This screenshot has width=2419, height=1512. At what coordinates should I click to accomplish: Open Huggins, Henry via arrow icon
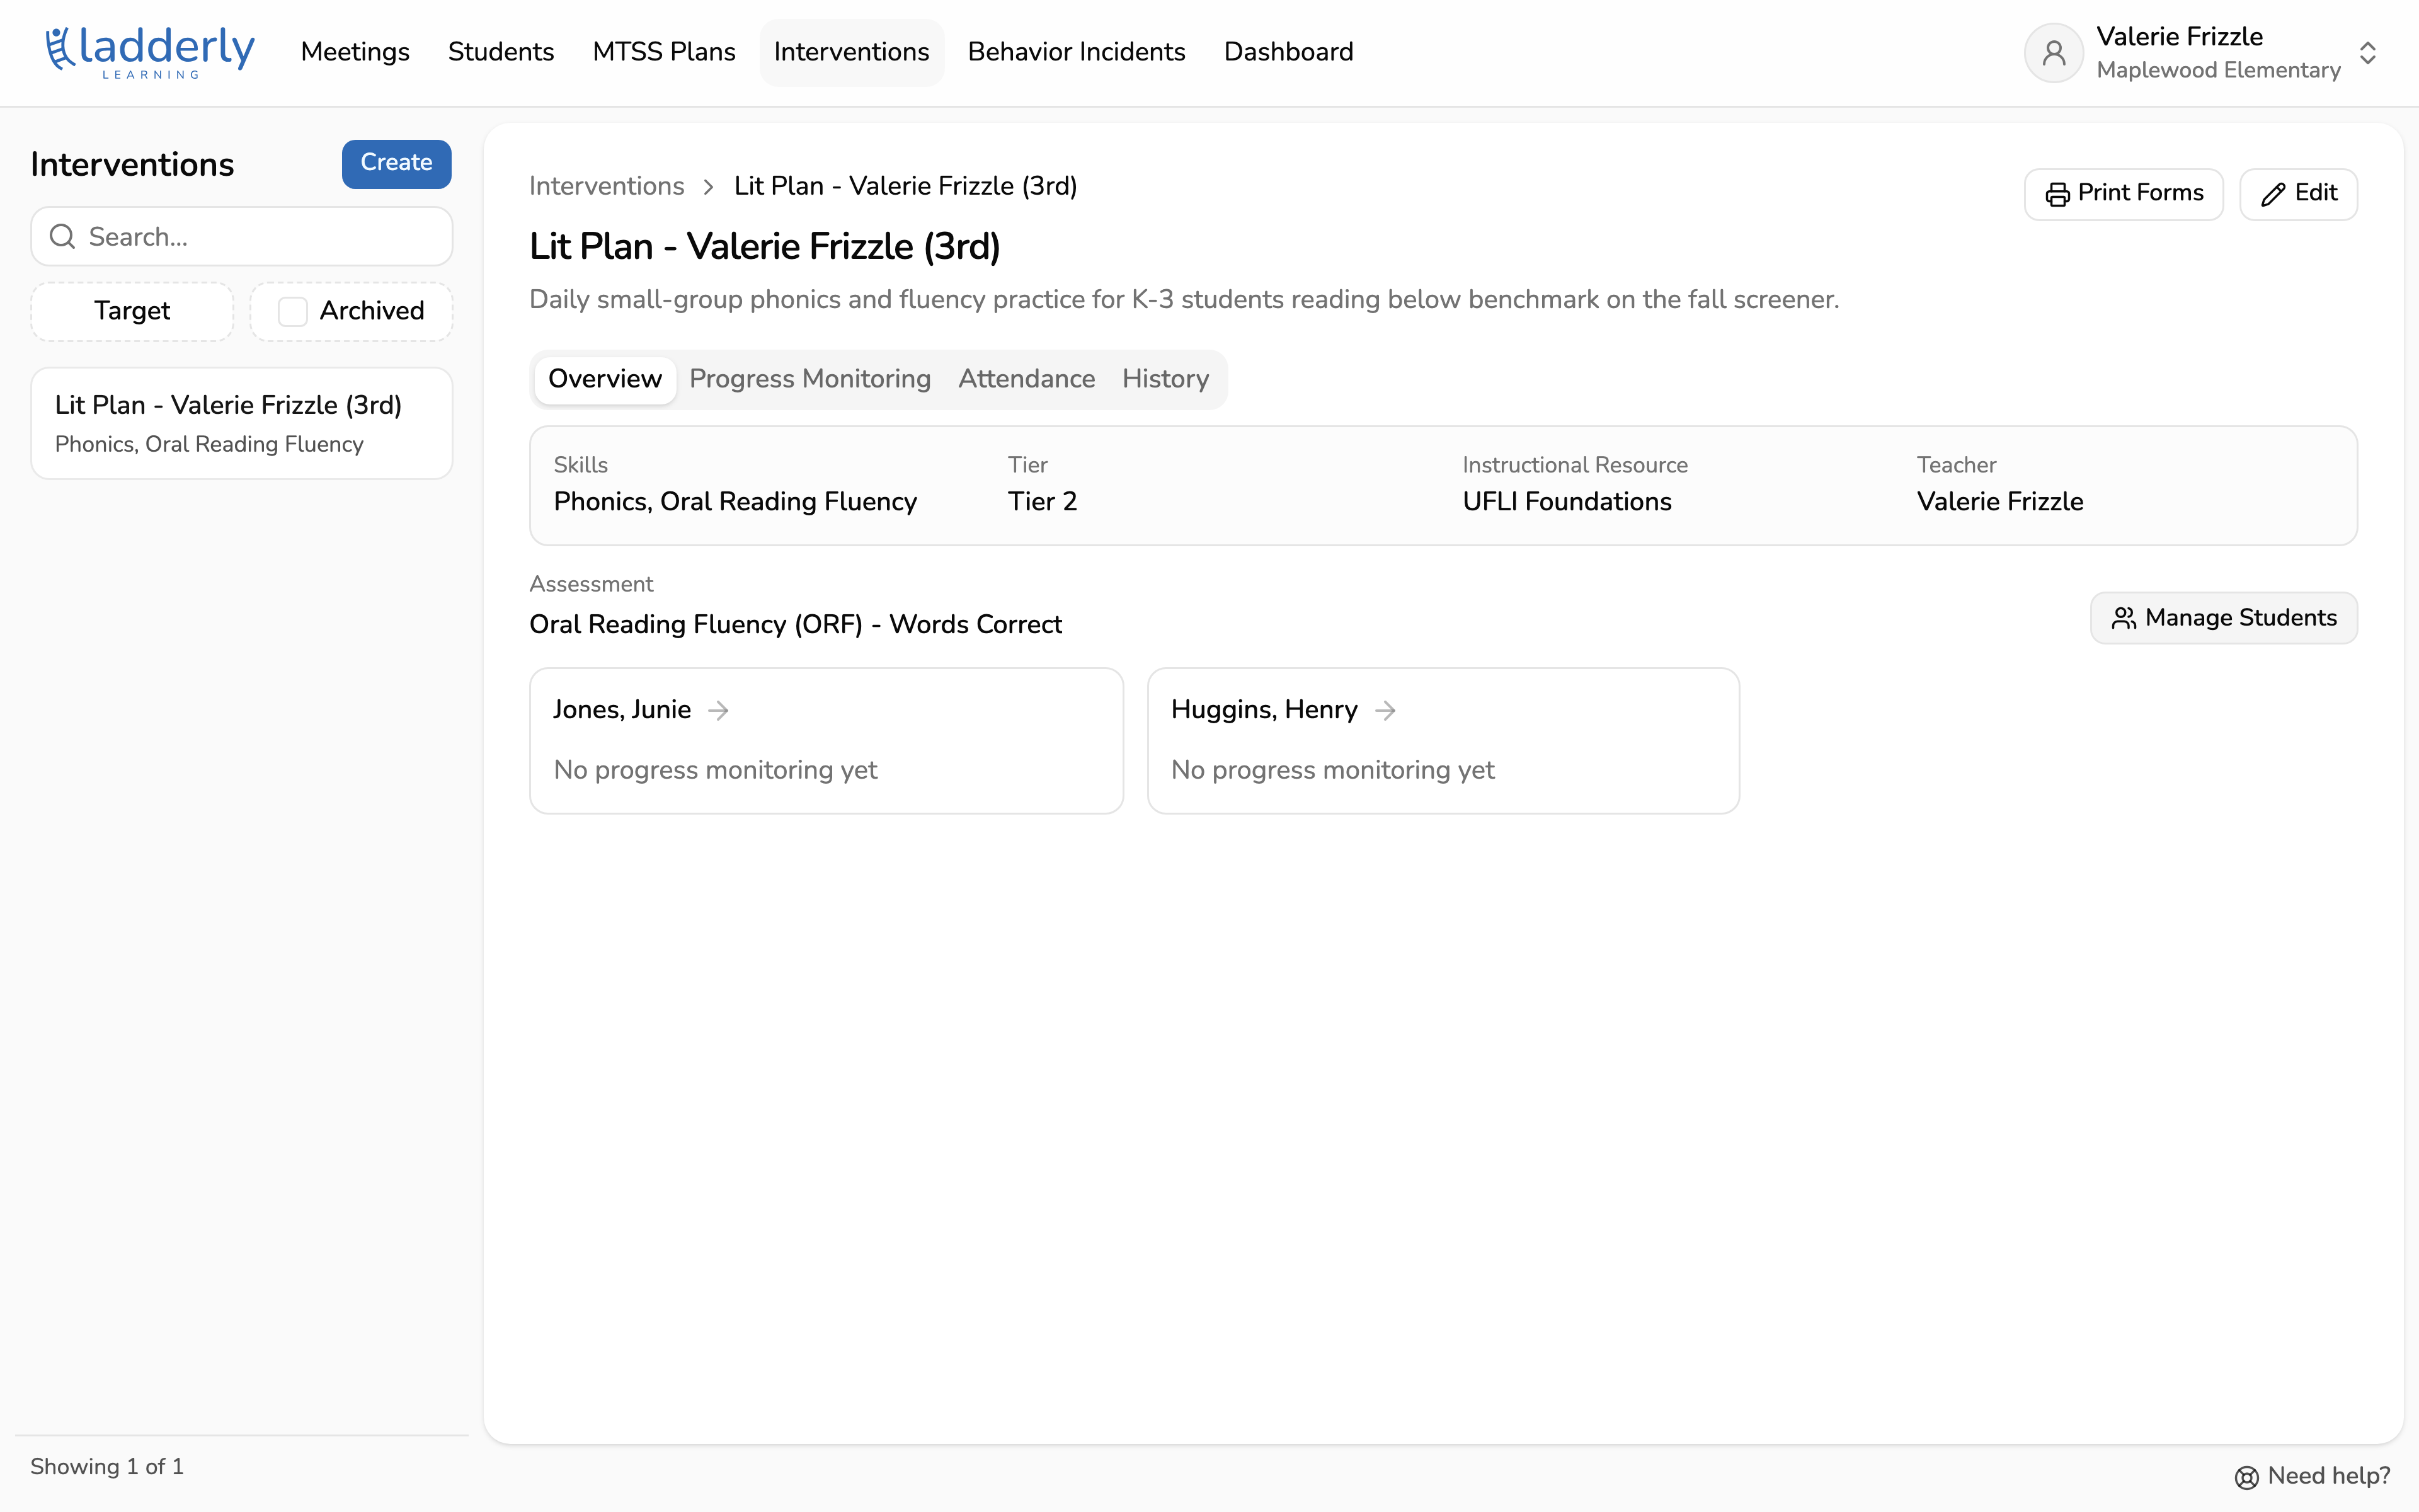point(1385,710)
